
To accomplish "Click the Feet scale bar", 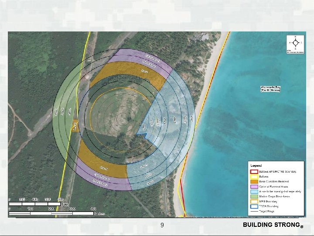I will coord(34,204).
